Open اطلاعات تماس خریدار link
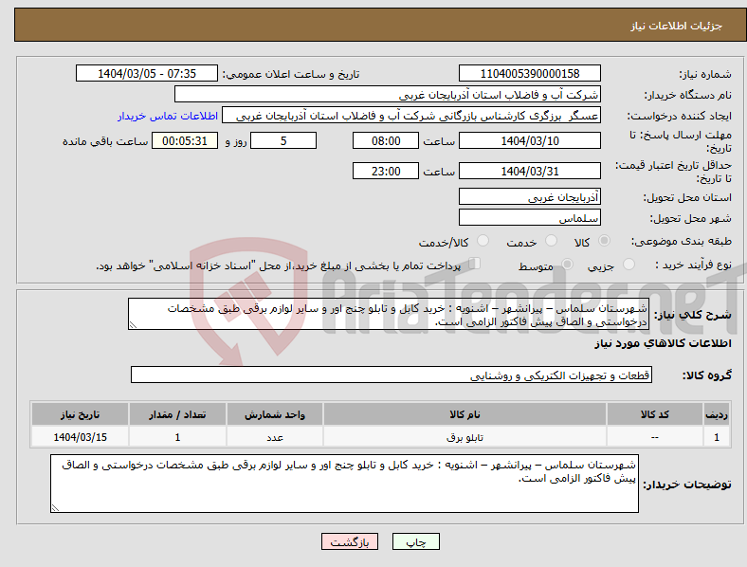 pos(168,116)
